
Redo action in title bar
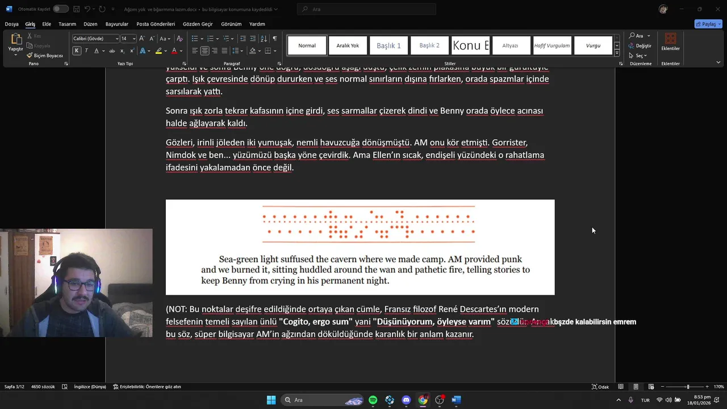(102, 9)
